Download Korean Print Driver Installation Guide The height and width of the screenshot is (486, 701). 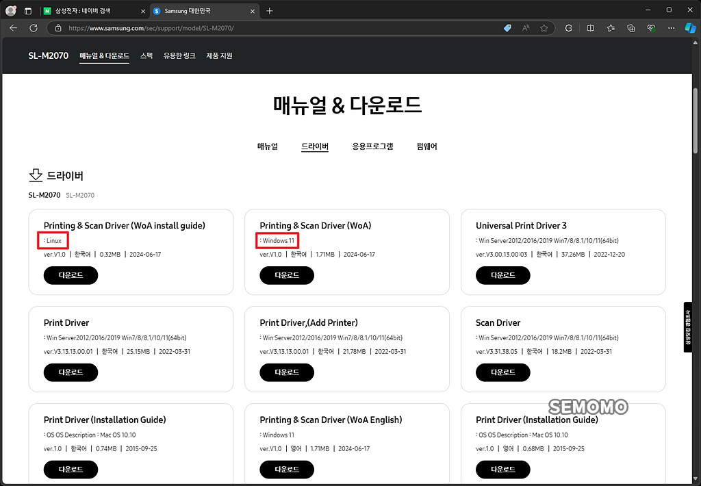(x=71, y=470)
